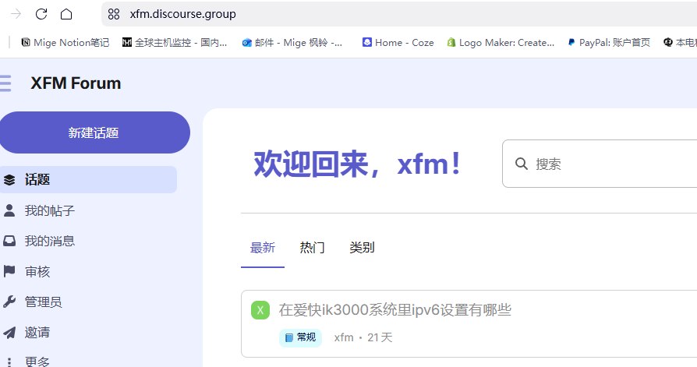Click the 我的帖子 person icon
The height and width of the screenshot is (367, 697).
[9, 210]
